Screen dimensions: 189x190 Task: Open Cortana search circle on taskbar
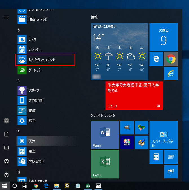click(x=15, y=186)
